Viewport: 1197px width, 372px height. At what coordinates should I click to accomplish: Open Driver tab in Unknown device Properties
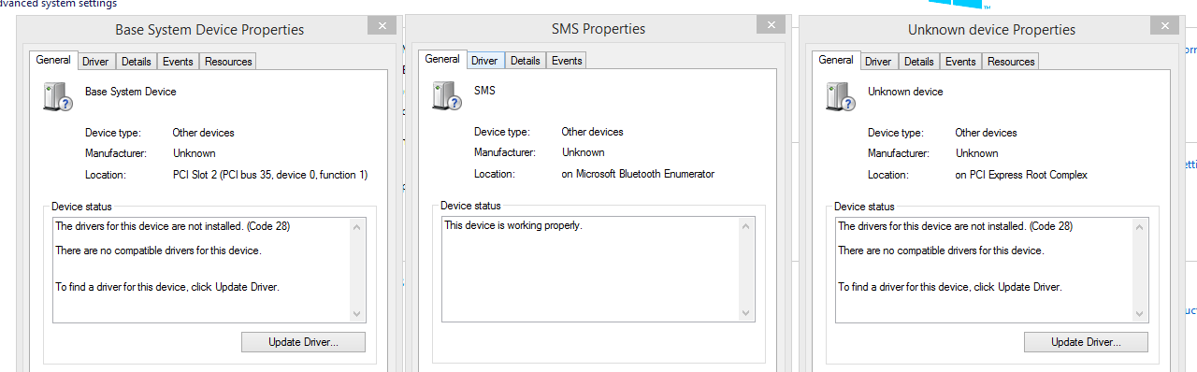click(878, 62)
